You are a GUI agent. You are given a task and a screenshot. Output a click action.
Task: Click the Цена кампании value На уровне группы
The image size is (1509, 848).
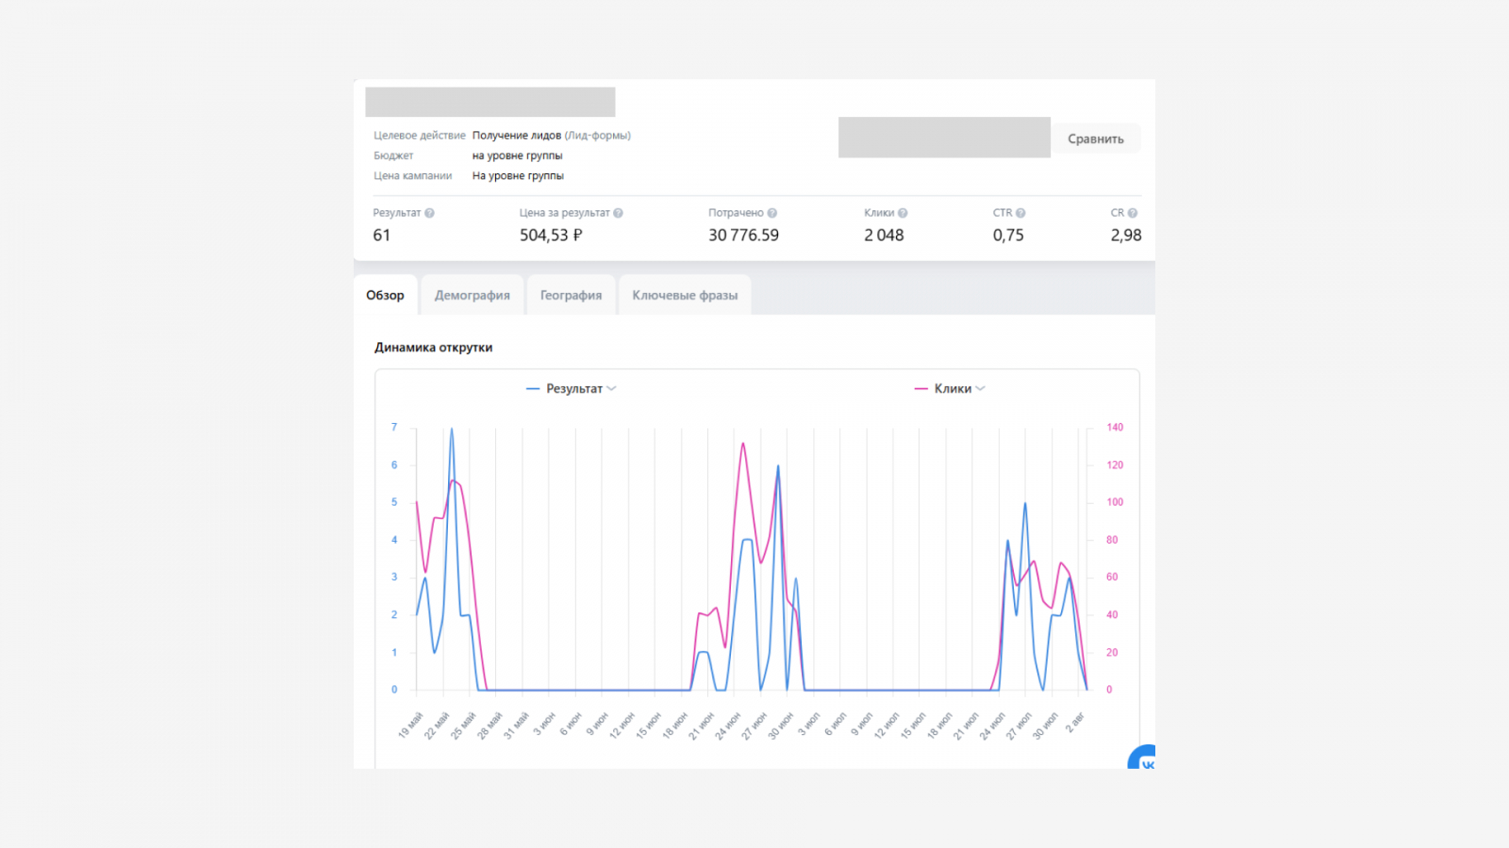point(518,175)
